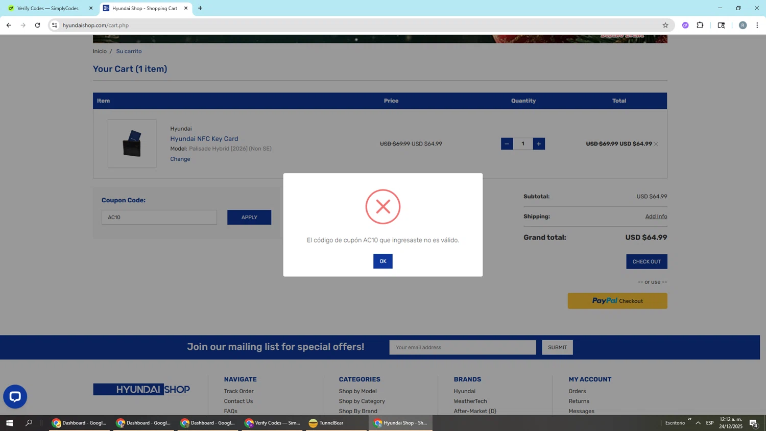
Task: Open Track Order footer link
Action: pos(238,391)
